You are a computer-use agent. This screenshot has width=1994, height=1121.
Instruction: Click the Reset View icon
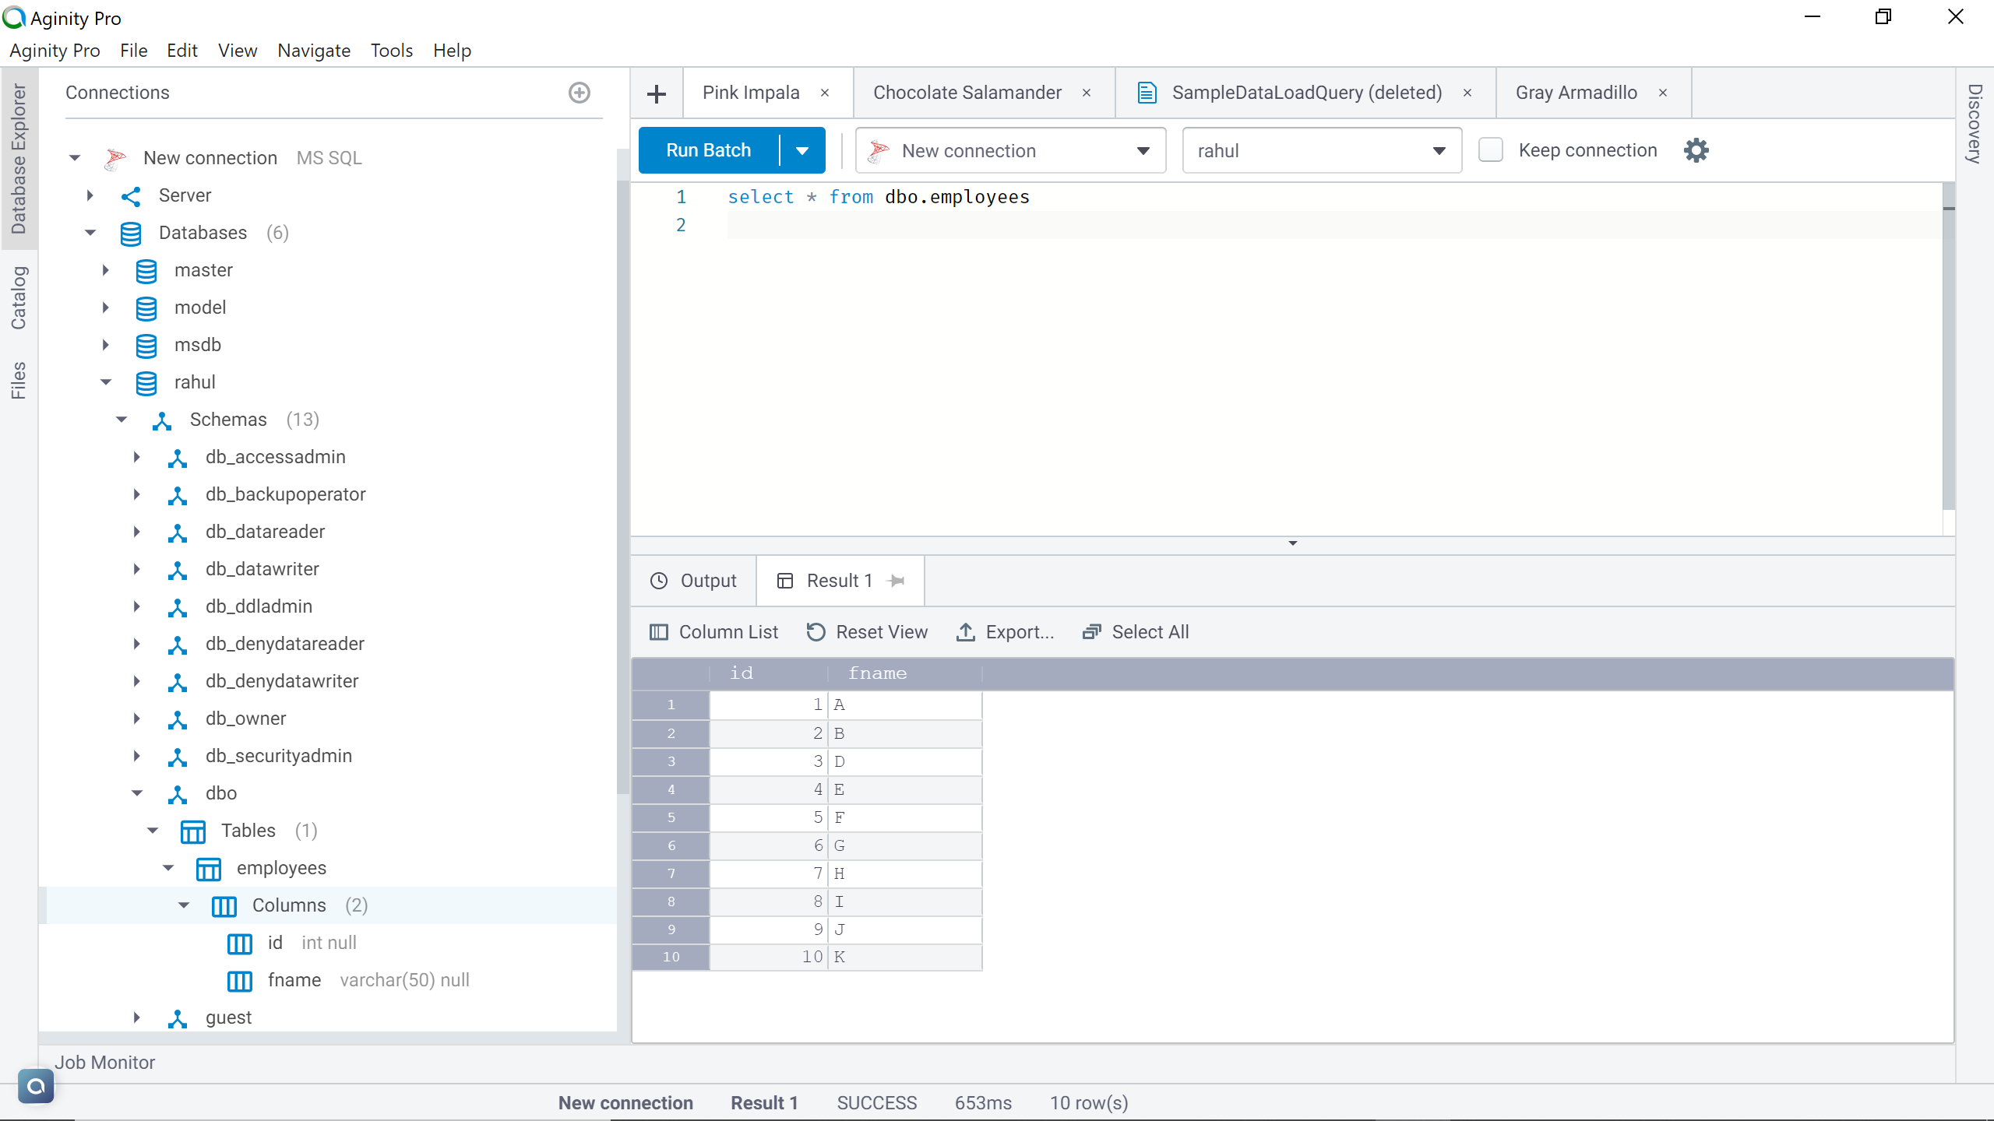(x=816, y=632)
